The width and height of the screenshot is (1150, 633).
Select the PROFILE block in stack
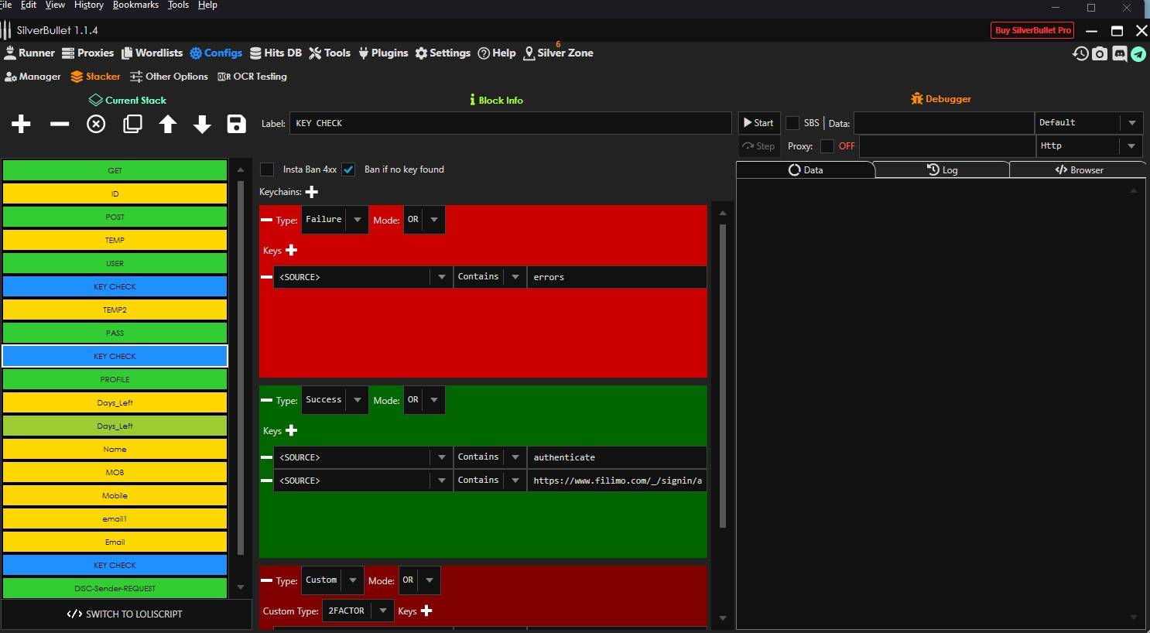coord(115,379)
